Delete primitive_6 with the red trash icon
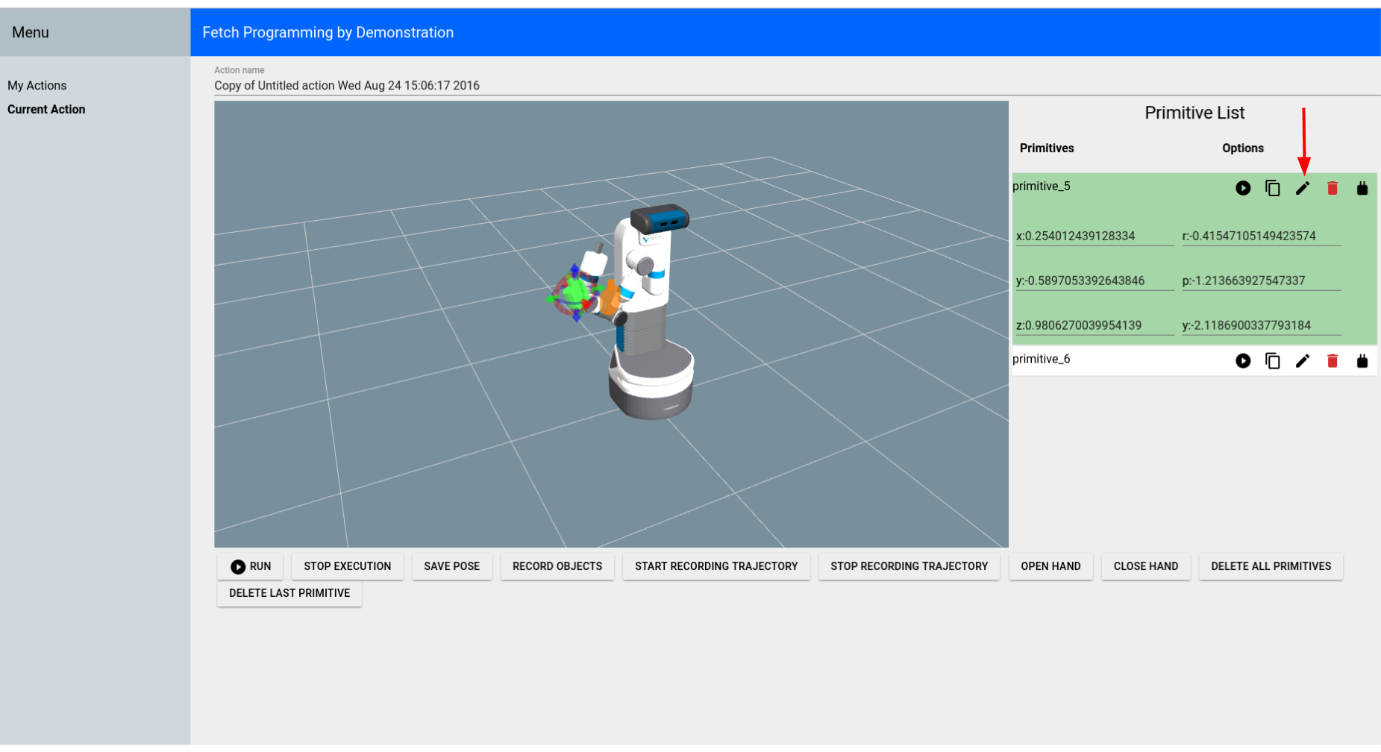The width and height of the screenshot is (1381, 752). tap(1333, 361)
